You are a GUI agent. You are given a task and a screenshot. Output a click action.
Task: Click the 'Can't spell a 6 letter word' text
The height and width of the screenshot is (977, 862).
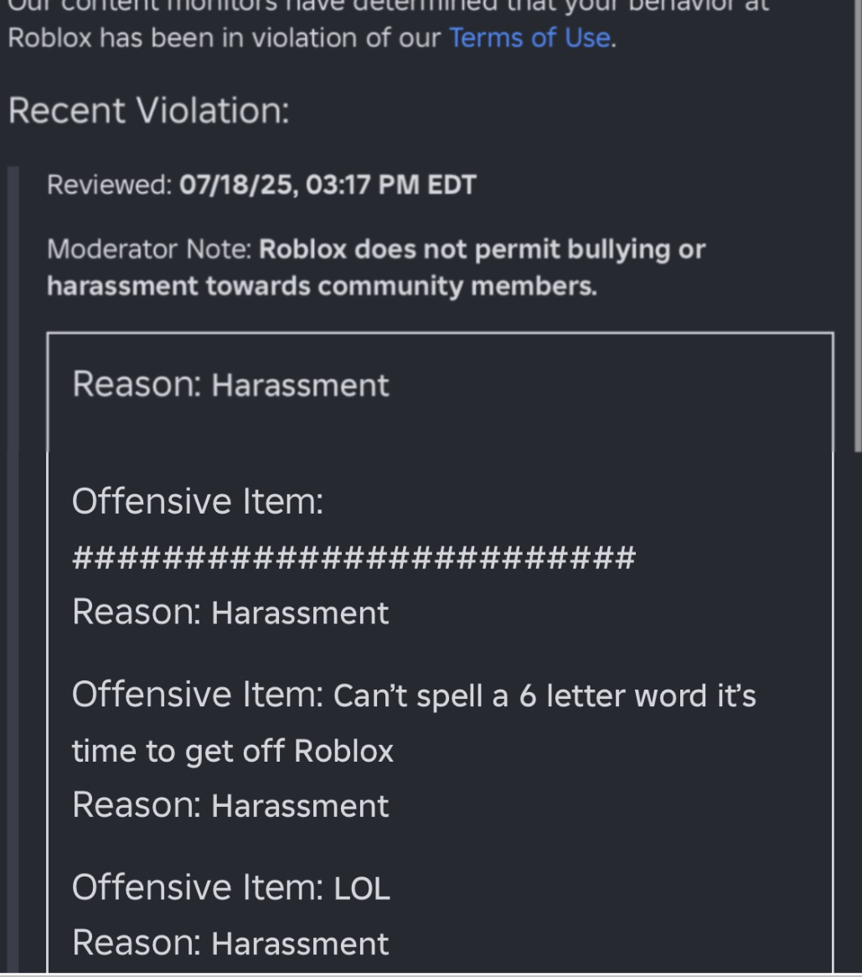point(545,695)
